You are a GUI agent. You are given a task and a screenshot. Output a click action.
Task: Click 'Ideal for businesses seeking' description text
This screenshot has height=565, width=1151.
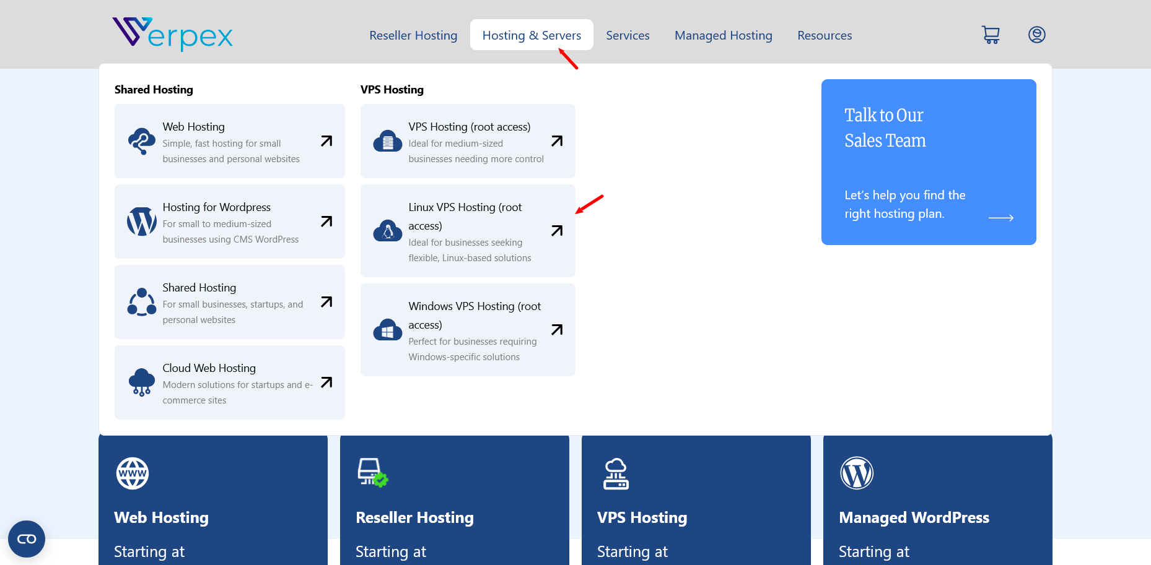click(465, 243)
